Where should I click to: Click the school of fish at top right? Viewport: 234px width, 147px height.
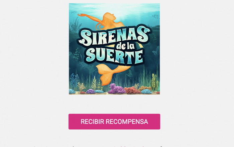[x=156, y=16]
